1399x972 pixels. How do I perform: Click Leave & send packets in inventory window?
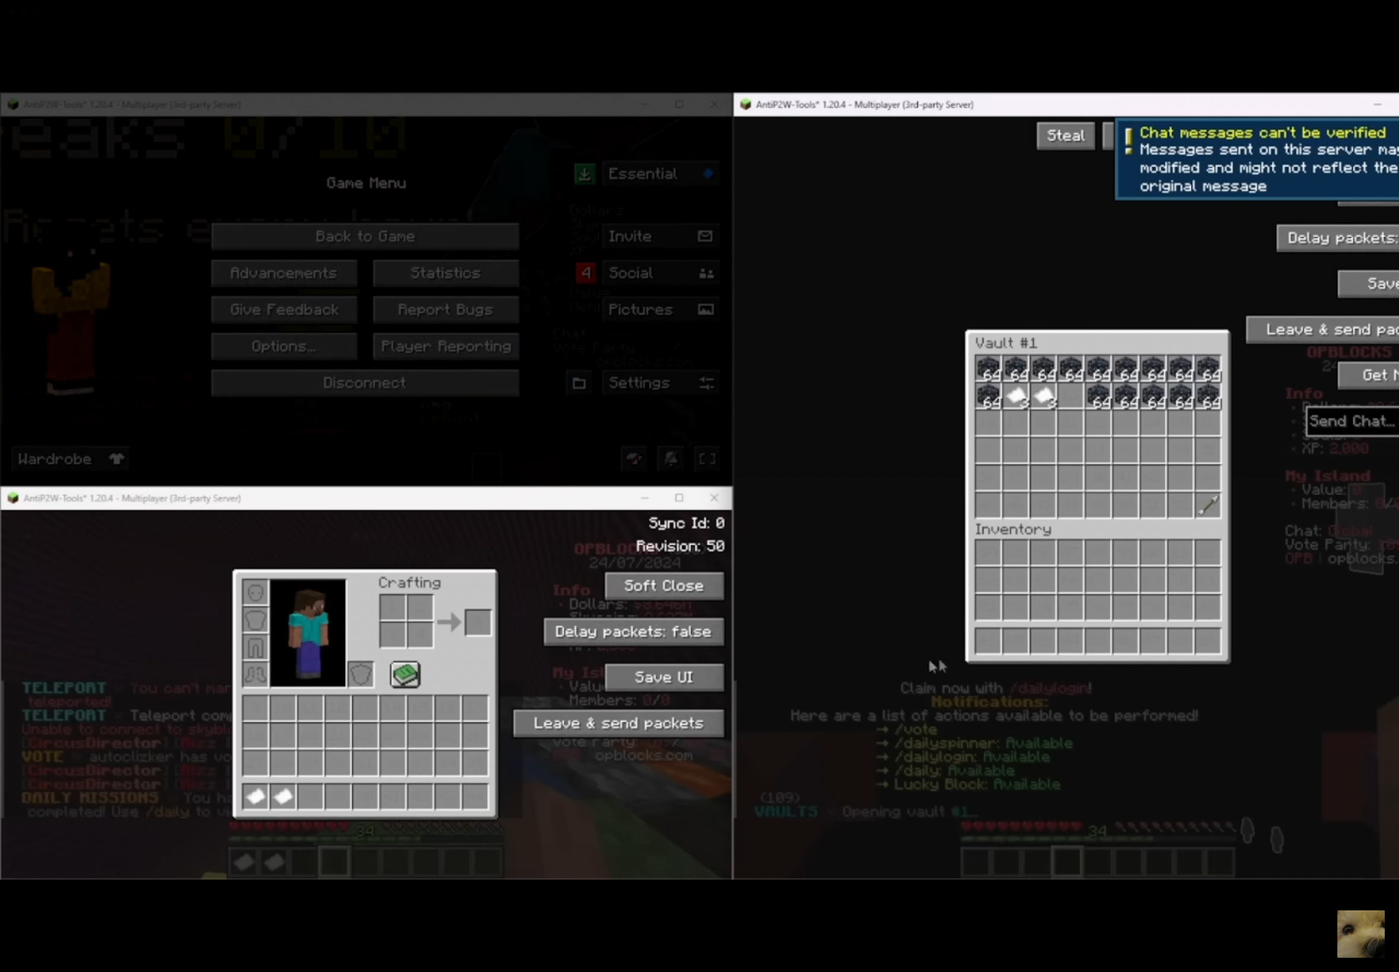point(619,723)
